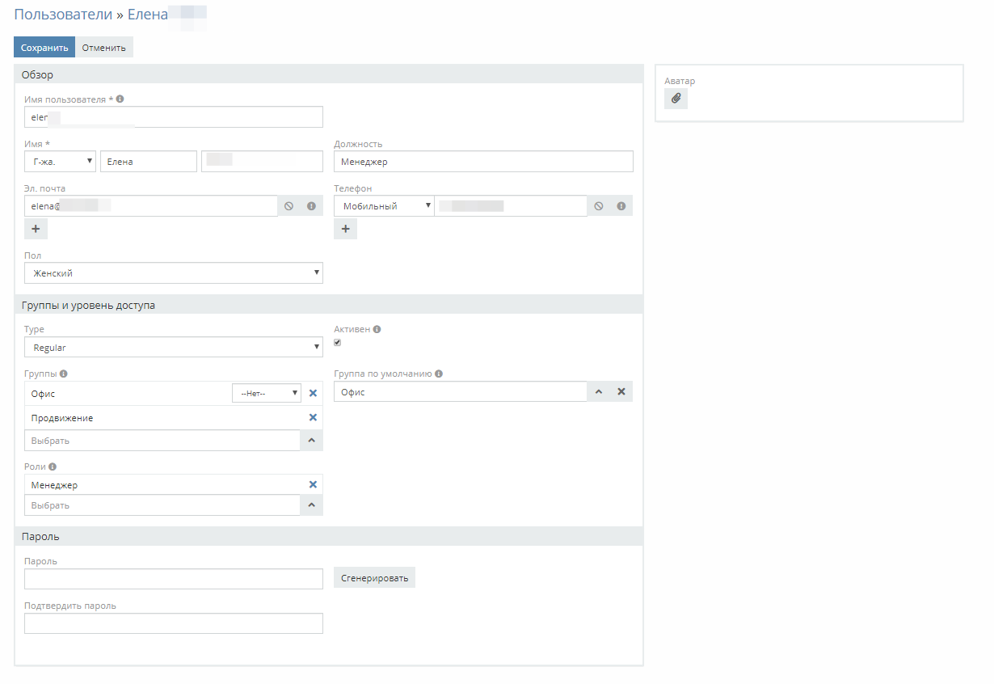This screenshot has width=994, height=684.
Task: Remove the Менеджер role
Action: pos(313,485)
